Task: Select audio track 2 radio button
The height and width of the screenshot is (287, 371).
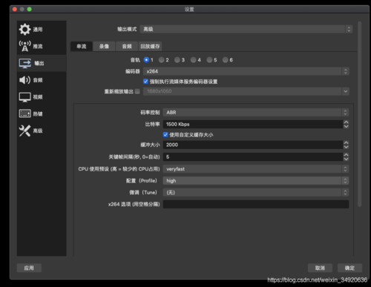Action: coord(162,60)
